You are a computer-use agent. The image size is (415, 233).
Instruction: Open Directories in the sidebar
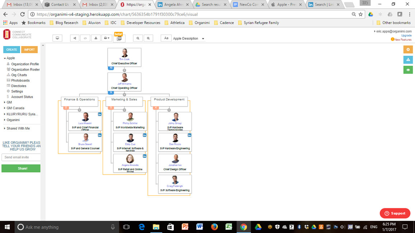pos(19,86)
